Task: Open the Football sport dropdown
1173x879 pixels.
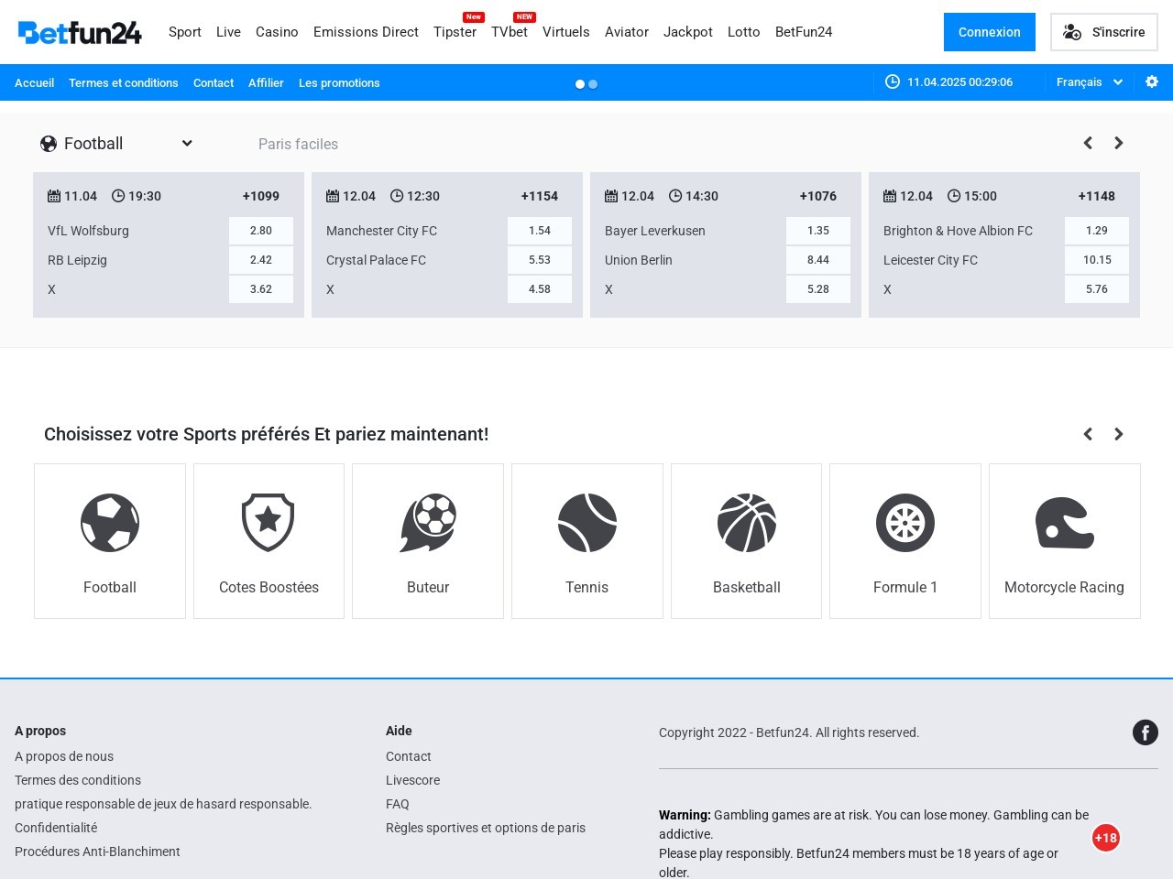Action: coord(116,144)
